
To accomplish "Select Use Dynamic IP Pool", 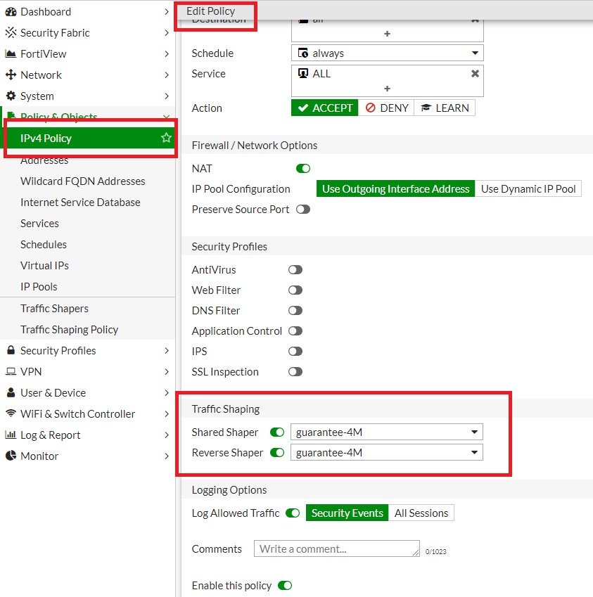I will (528, 189).
